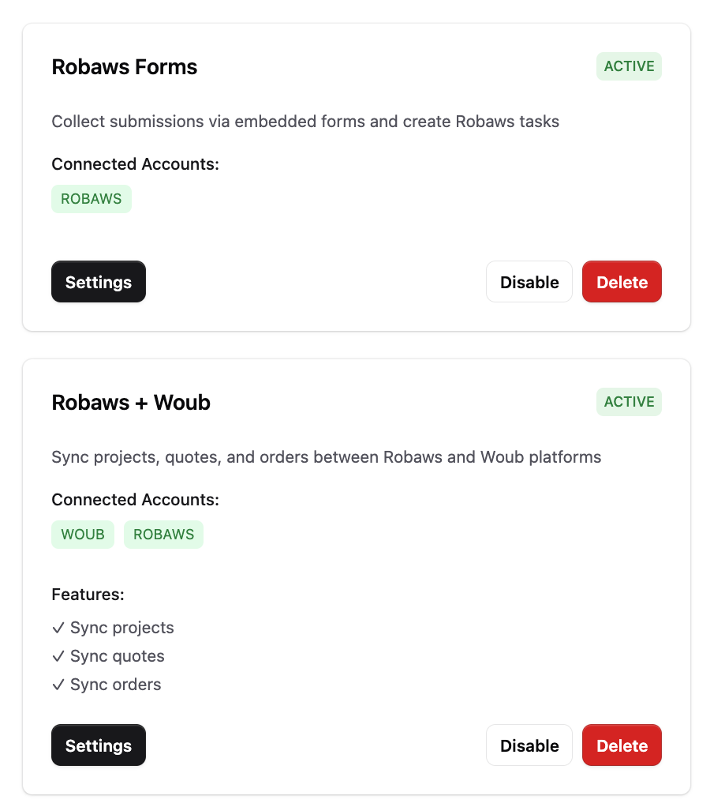This screenshot has height=807, width=710.
Task: Click the Sync projects checkmark
Action: tap(58, 628)
